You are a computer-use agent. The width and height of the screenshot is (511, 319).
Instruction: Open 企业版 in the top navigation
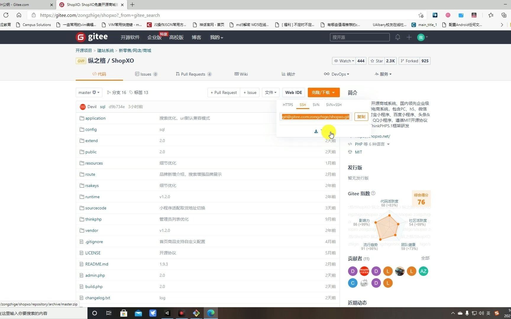click(x=154, y=37)
